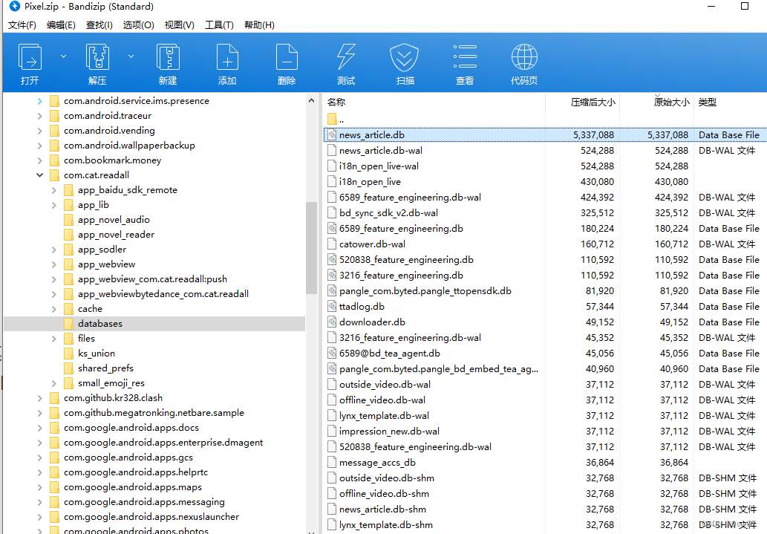Click the Codepage (代码页) globe icon

coord(524,56)
